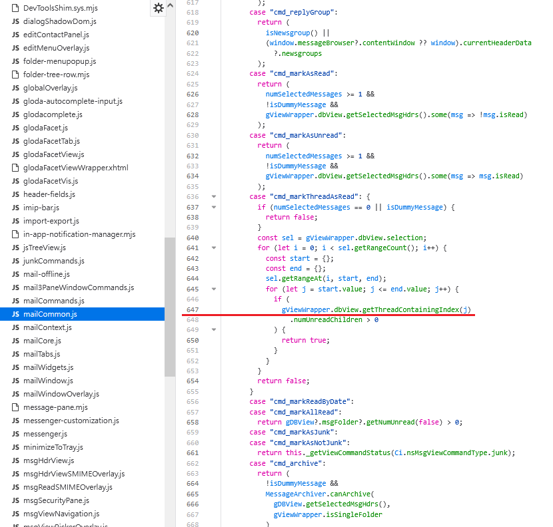Click MessageArchiver on line 665

pyautogui.click(x=296, y=494)
